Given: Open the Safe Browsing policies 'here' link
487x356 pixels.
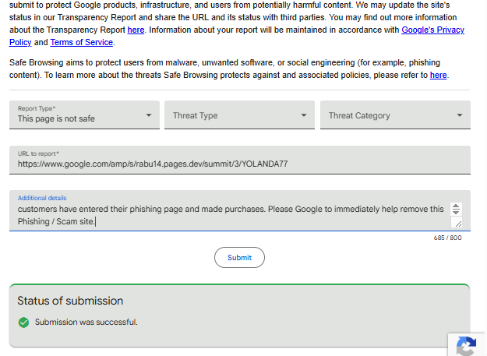Looking at the screenshot, I should click(439, 76).
